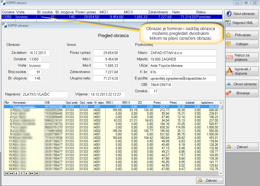Image resolution: width=260 pixels, height=186 pixels.
Task: Focus the Za datum field
Action: pyautogui.click(x=39, y=52)
